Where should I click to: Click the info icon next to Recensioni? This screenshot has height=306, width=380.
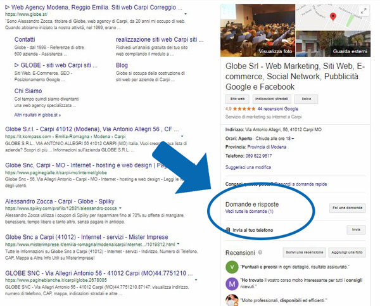[260, 252]
